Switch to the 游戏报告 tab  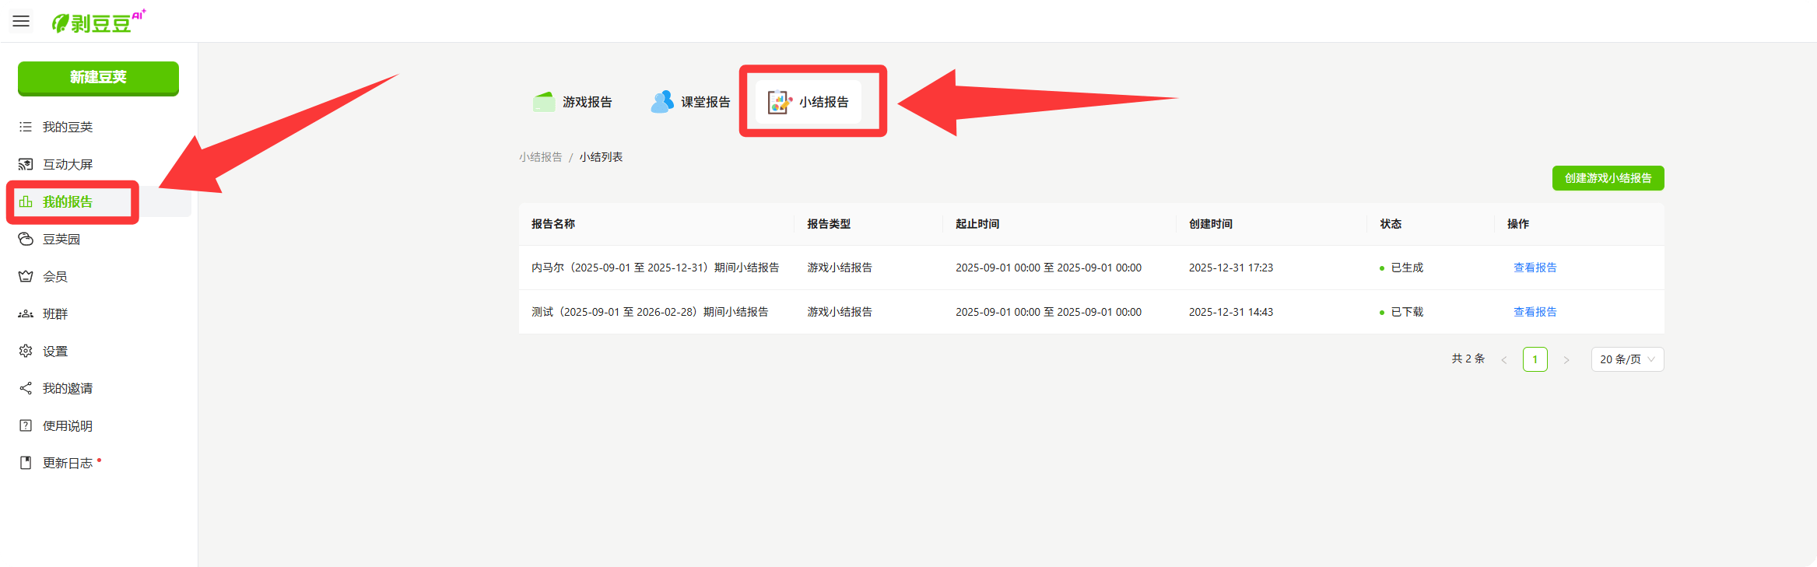point(574,102)
